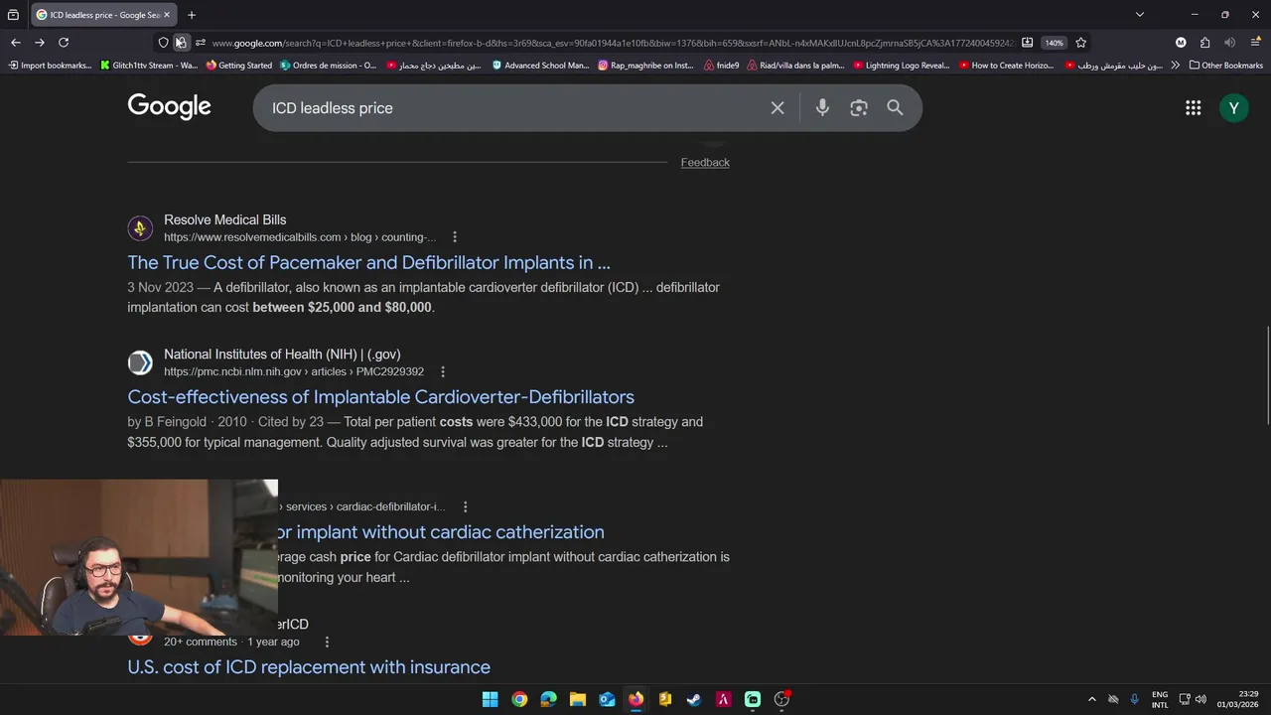
Task: Open U.S. cost of ICD replacement result
Action: pyautogui.click(x=309, y=667)
